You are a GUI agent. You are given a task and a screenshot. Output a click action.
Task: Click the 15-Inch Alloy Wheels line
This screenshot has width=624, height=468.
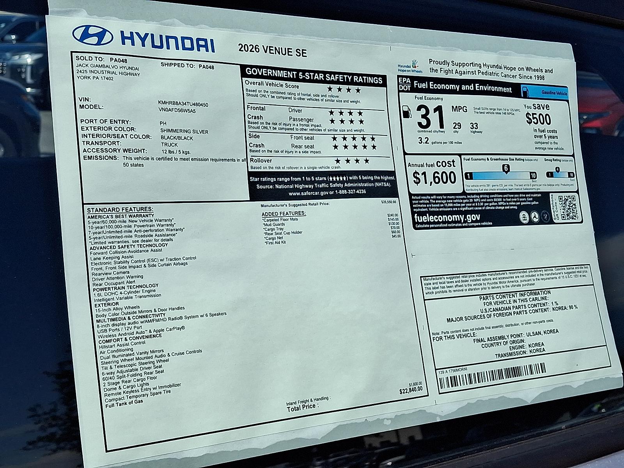(x=117, y=309)
